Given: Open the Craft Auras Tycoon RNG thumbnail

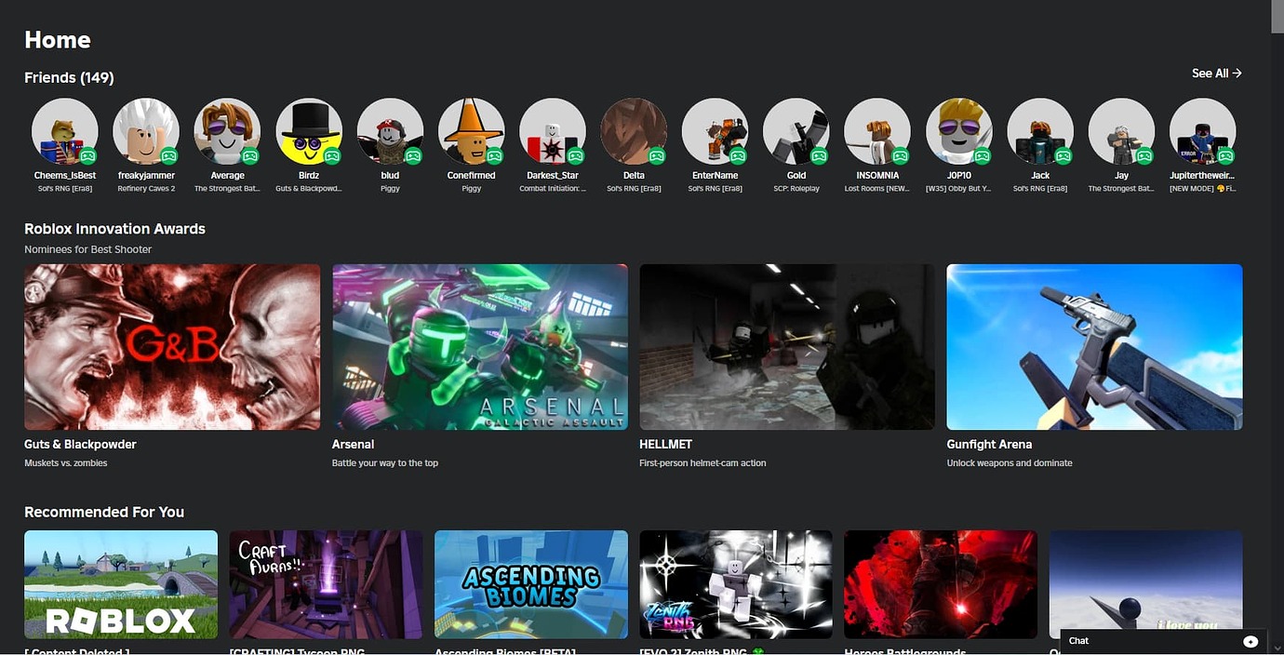Looking at the screenshot, I should [x=326, y=584].
